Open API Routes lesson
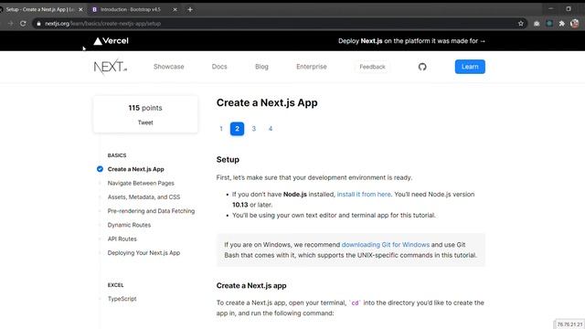Screen dimensions: 585x329 tap(122, 239)
